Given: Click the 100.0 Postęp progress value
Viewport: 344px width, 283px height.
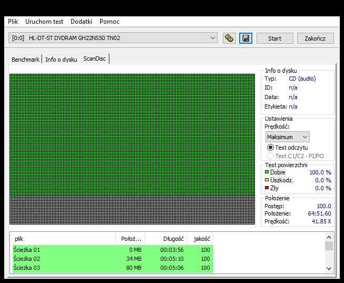Looking at the screenshot, I should [324, 206].
